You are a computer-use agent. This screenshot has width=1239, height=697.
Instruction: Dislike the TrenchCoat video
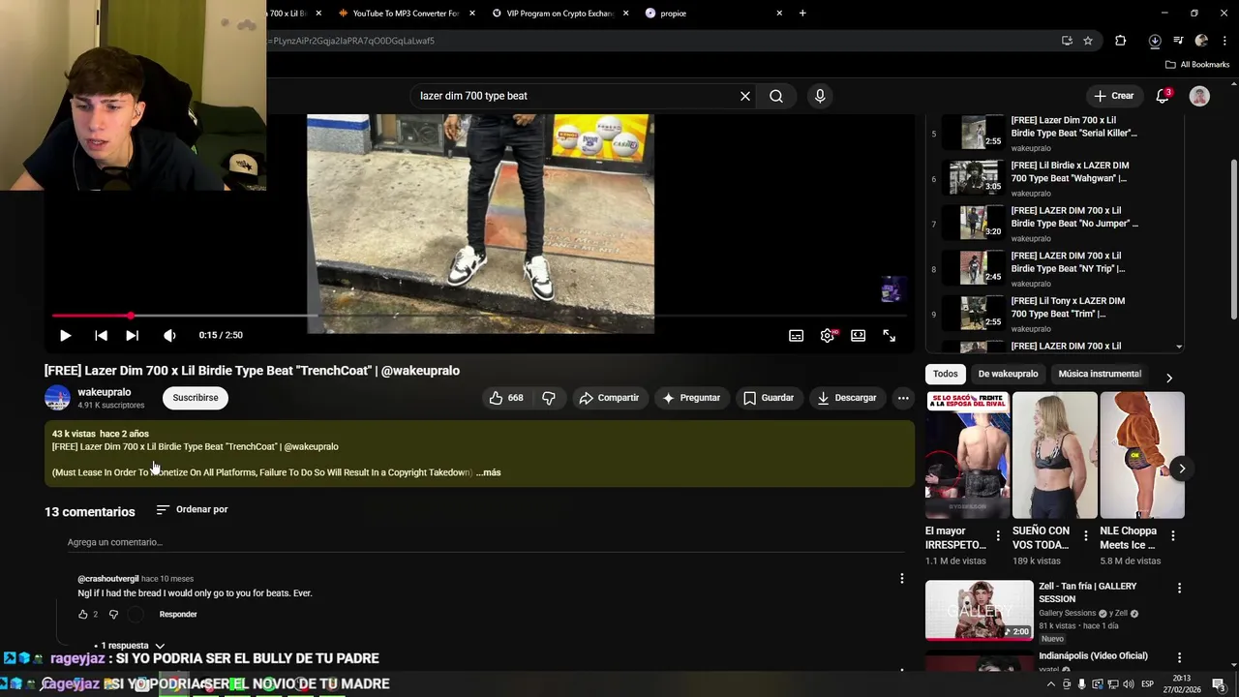[x=549, y=398]
